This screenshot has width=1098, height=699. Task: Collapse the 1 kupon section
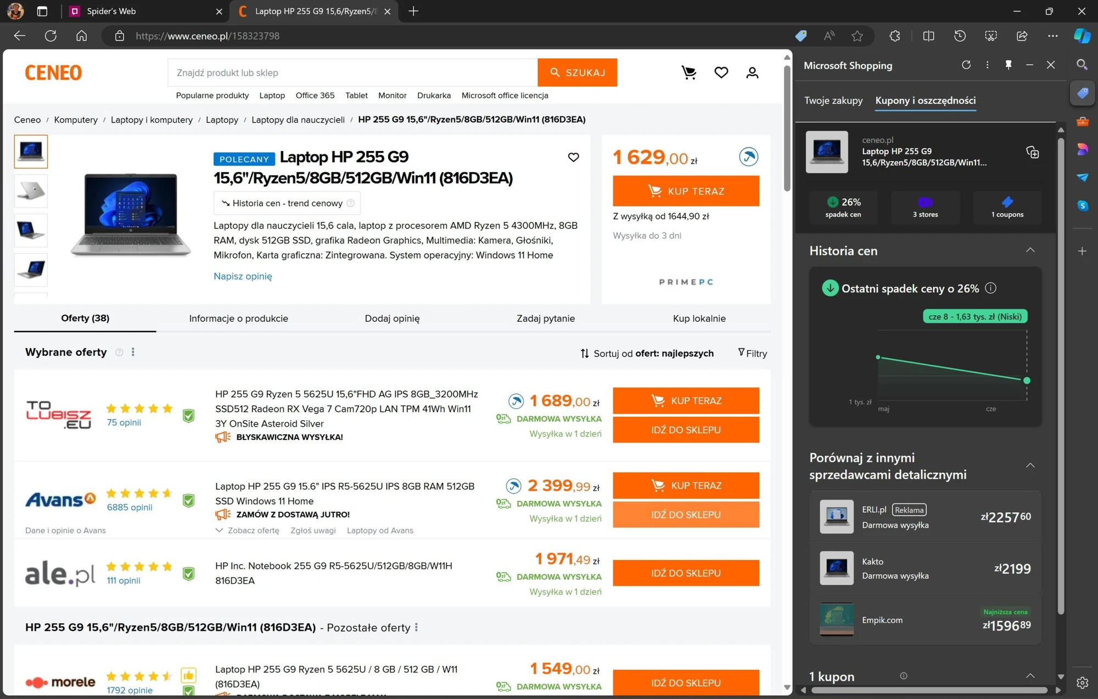[x=1030, y=676]
